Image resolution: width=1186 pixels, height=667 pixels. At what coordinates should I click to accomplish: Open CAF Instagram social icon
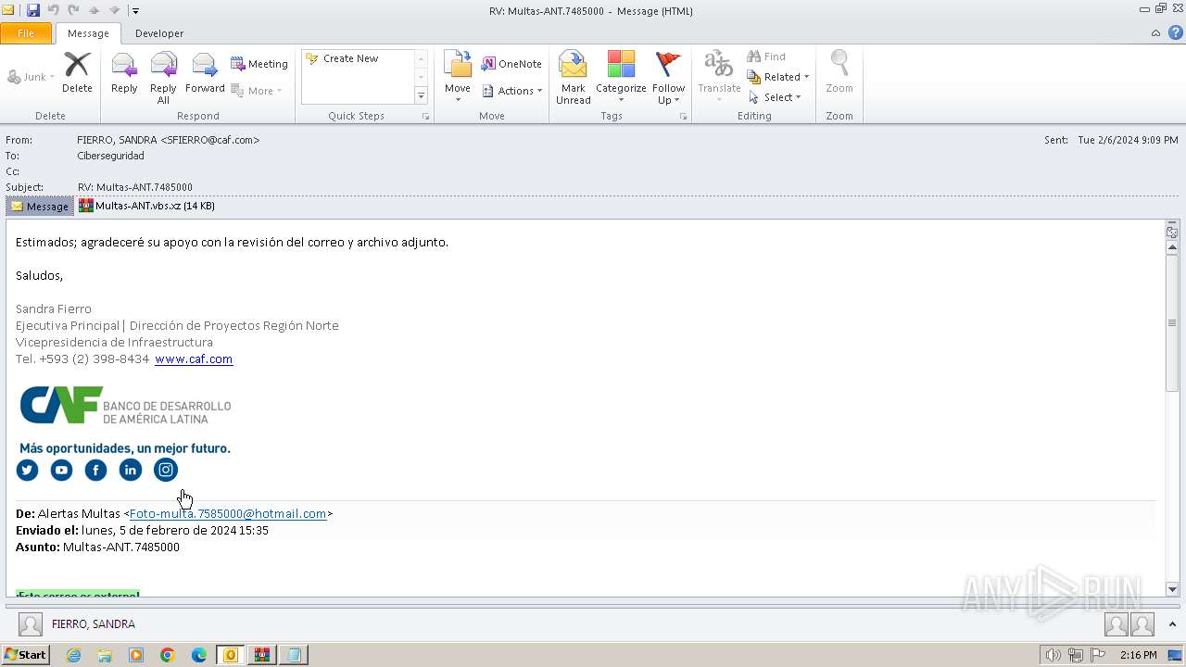[x=165, y=471]
